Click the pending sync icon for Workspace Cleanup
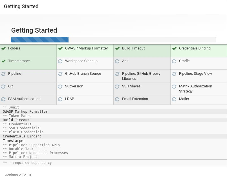The image size is (227, 181). (x=60, y=61)
